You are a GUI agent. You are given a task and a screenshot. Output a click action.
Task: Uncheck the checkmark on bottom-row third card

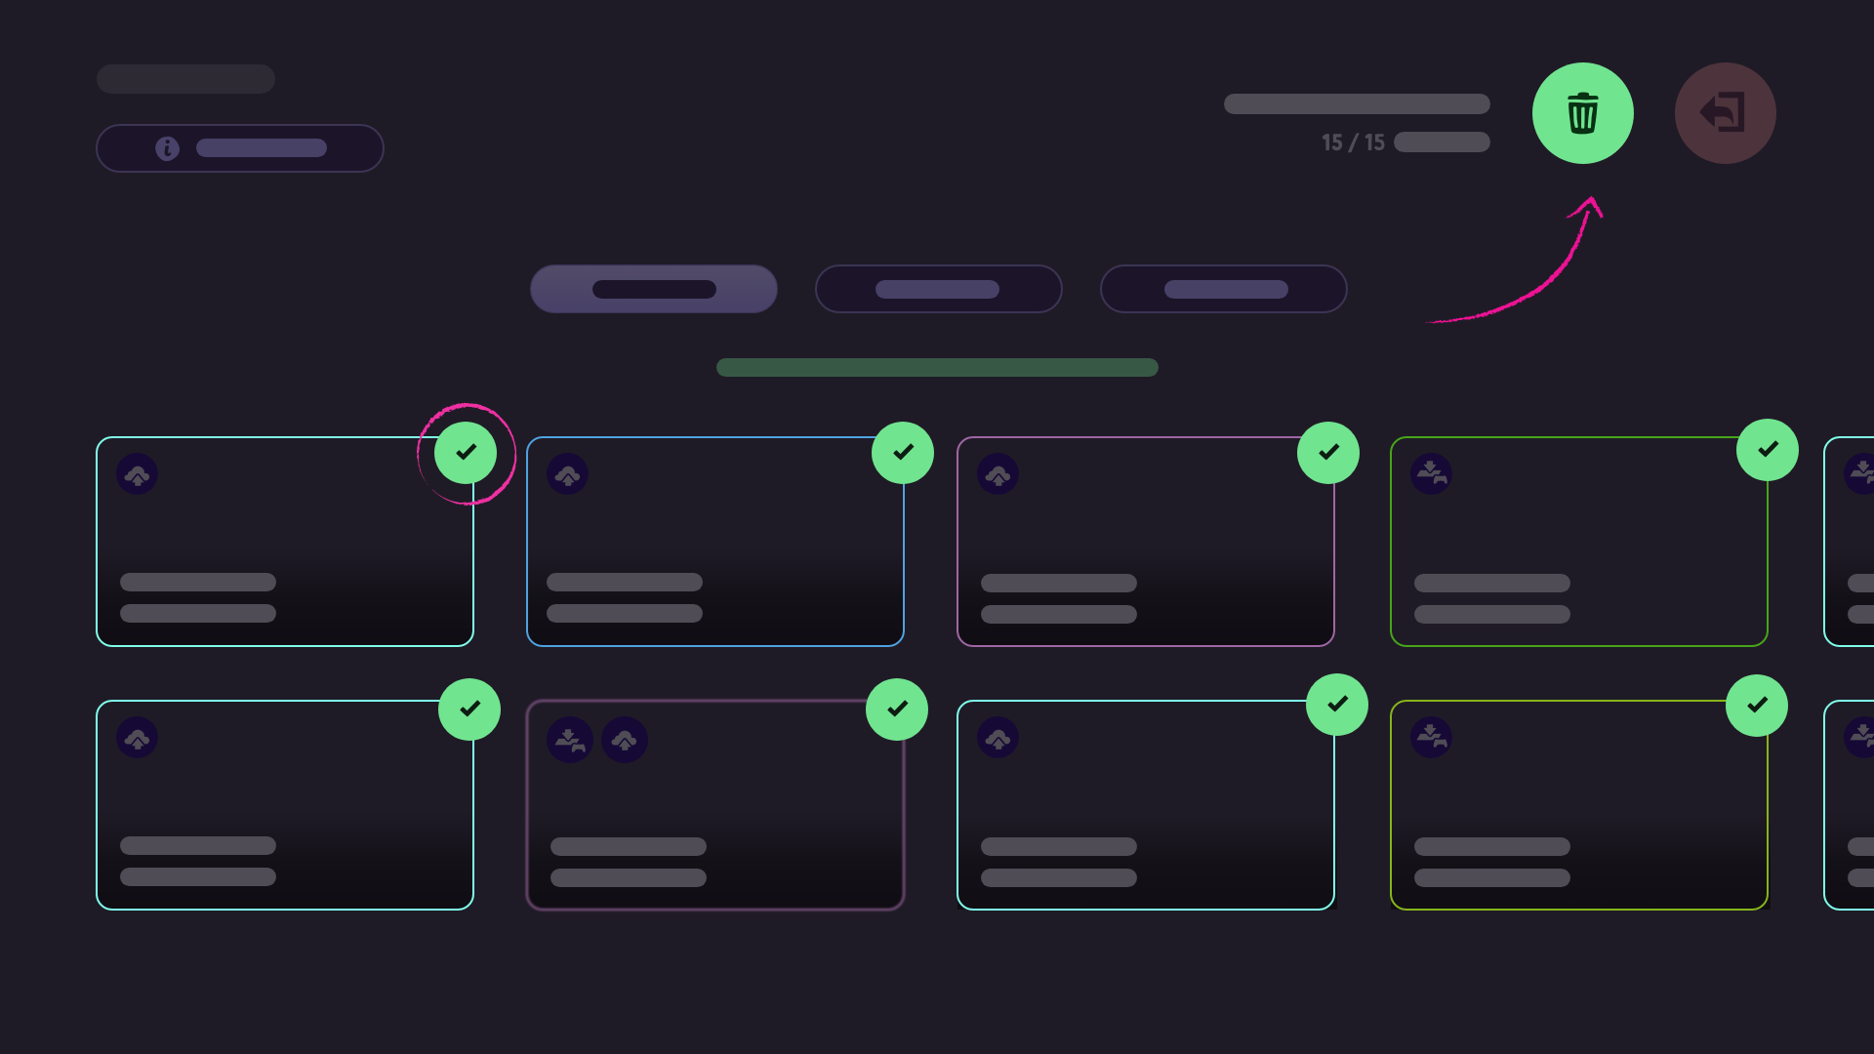coord(1337,705)
